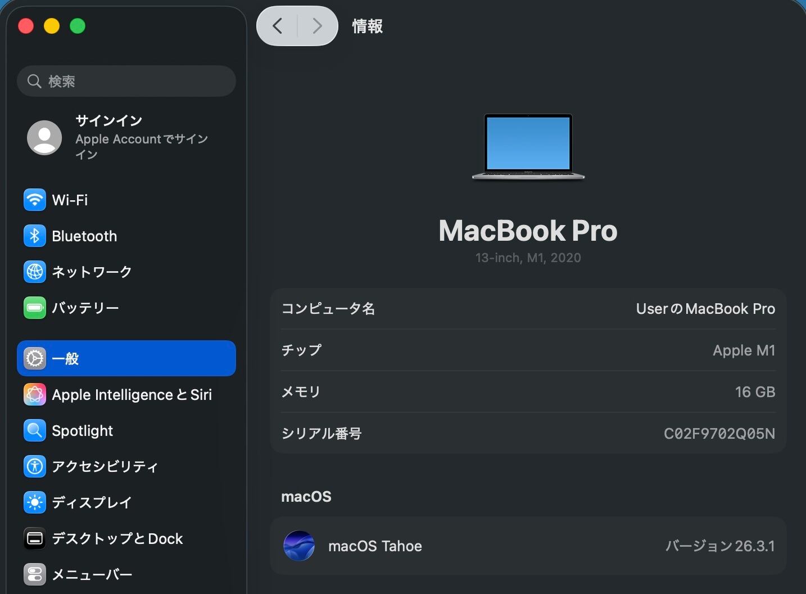Open Spotlight magnifier icon in sidebar
806x594 pixels.
(35, 430)
